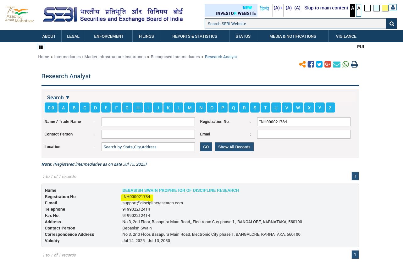Image resolution: width=403 pixels, height=270 pixels.
Task: Share page on WhatsApp
Action: pos(346,64)
